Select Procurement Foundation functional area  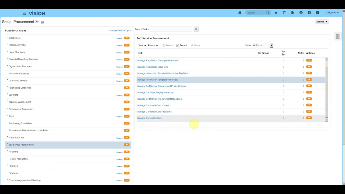point(21,109)
